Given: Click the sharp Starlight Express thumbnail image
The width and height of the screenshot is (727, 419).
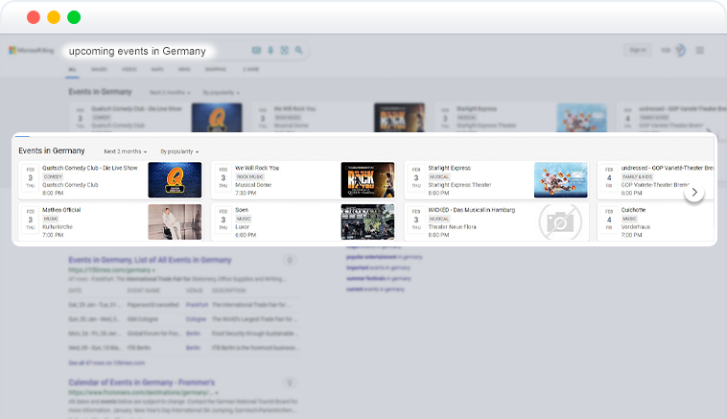Looking at the screenshot, I should [560, 180].
